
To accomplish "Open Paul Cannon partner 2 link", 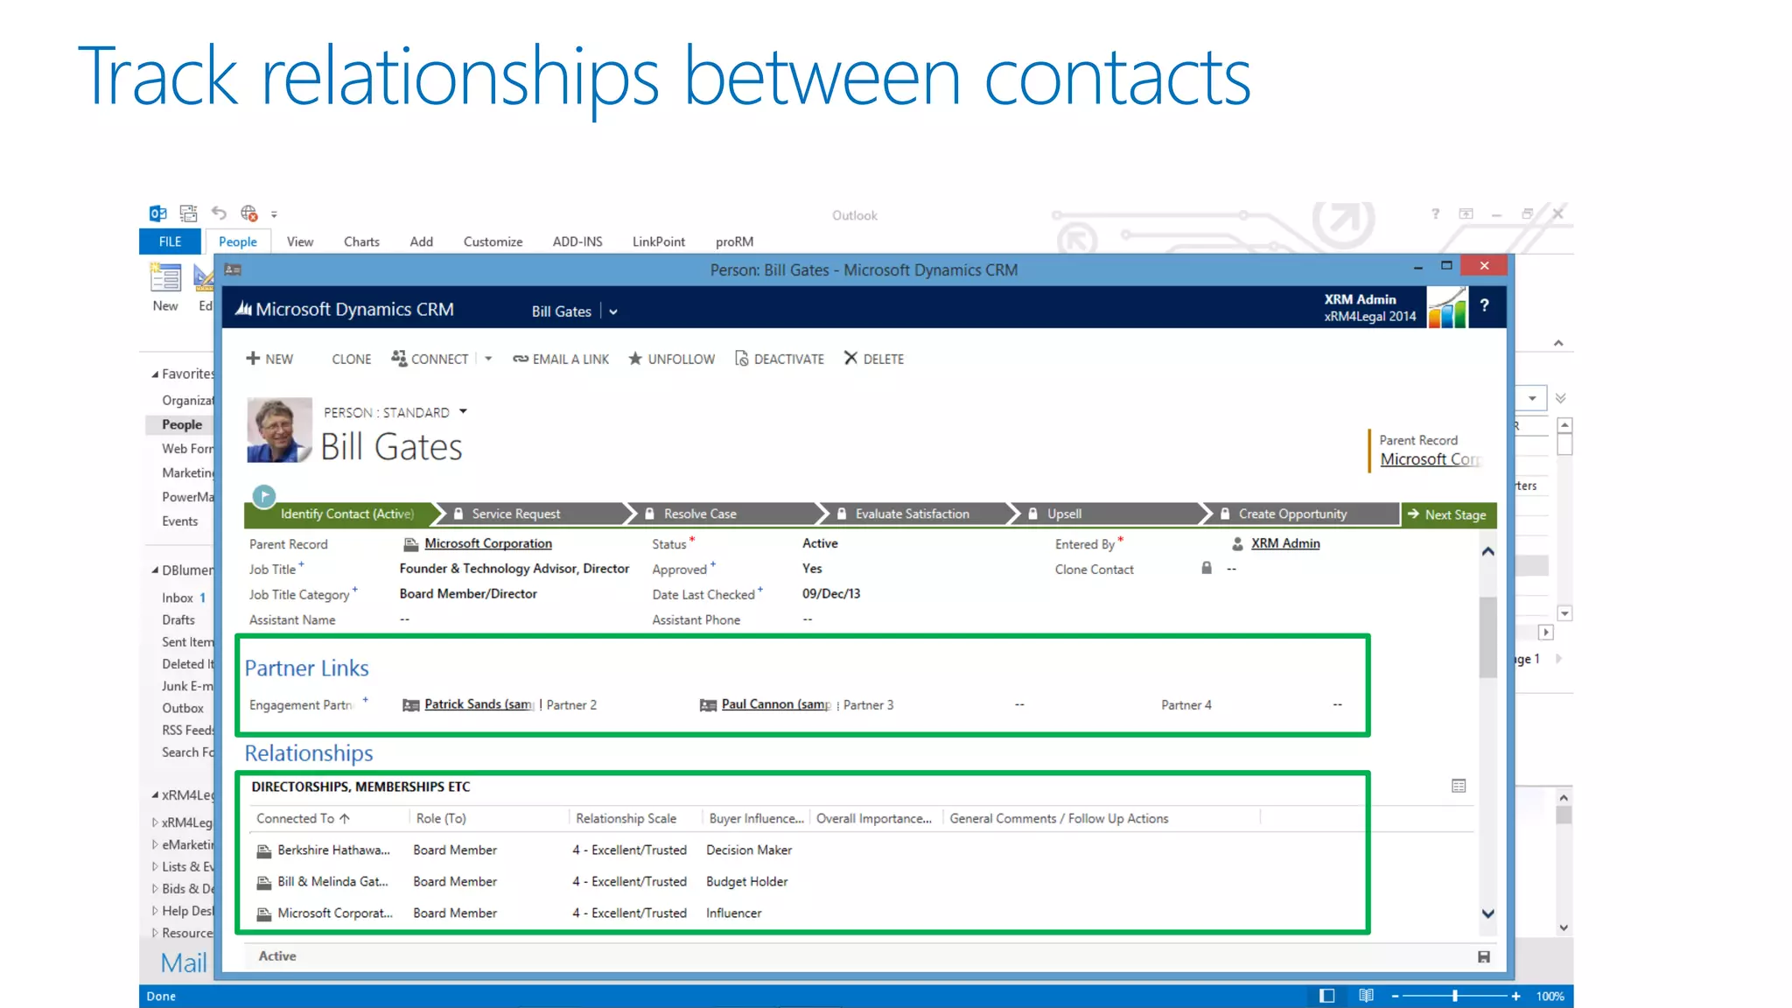I will click(x=775, y=704).
